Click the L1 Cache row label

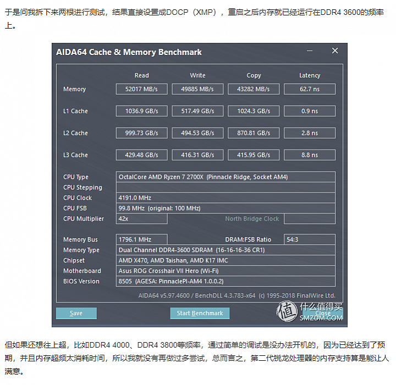(x=75, y=111)
